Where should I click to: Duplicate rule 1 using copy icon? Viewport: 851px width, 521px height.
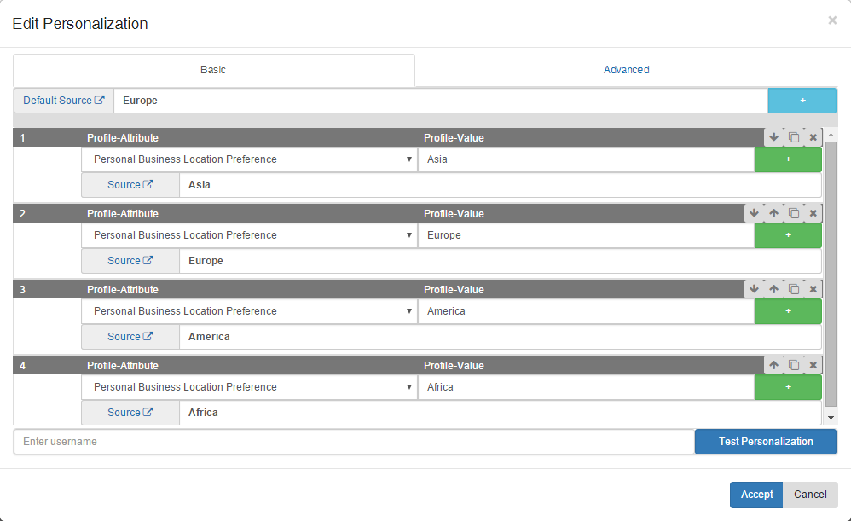coord(794,137)
